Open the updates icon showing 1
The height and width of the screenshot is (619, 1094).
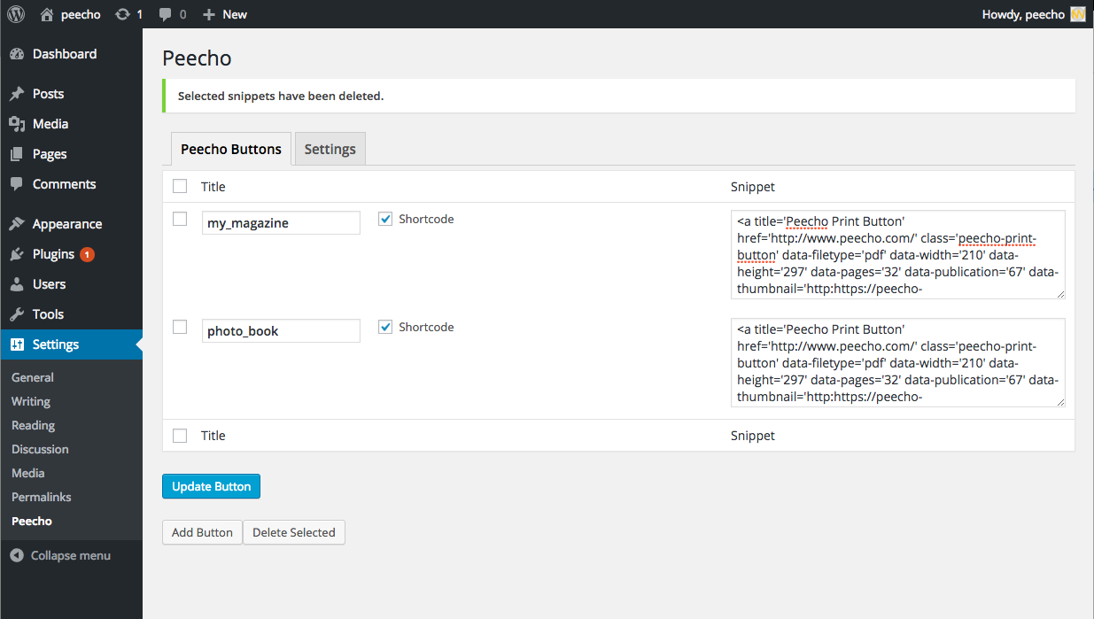[122, 14]
